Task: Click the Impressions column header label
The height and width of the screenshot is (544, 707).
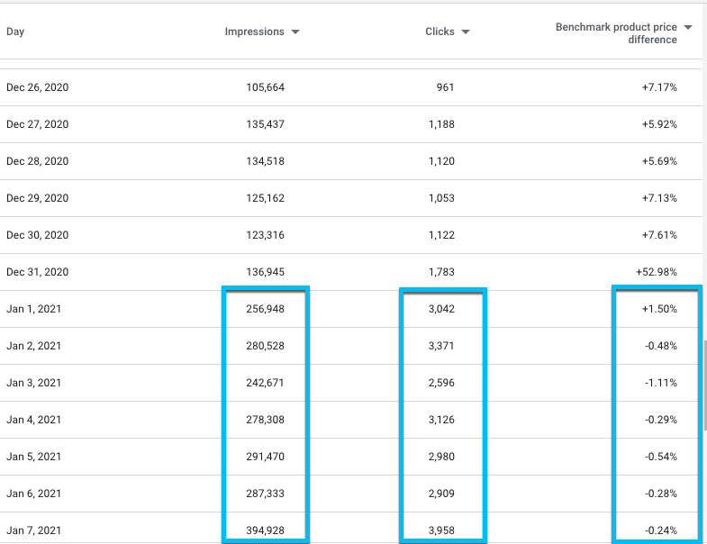Action: (254, 32)
